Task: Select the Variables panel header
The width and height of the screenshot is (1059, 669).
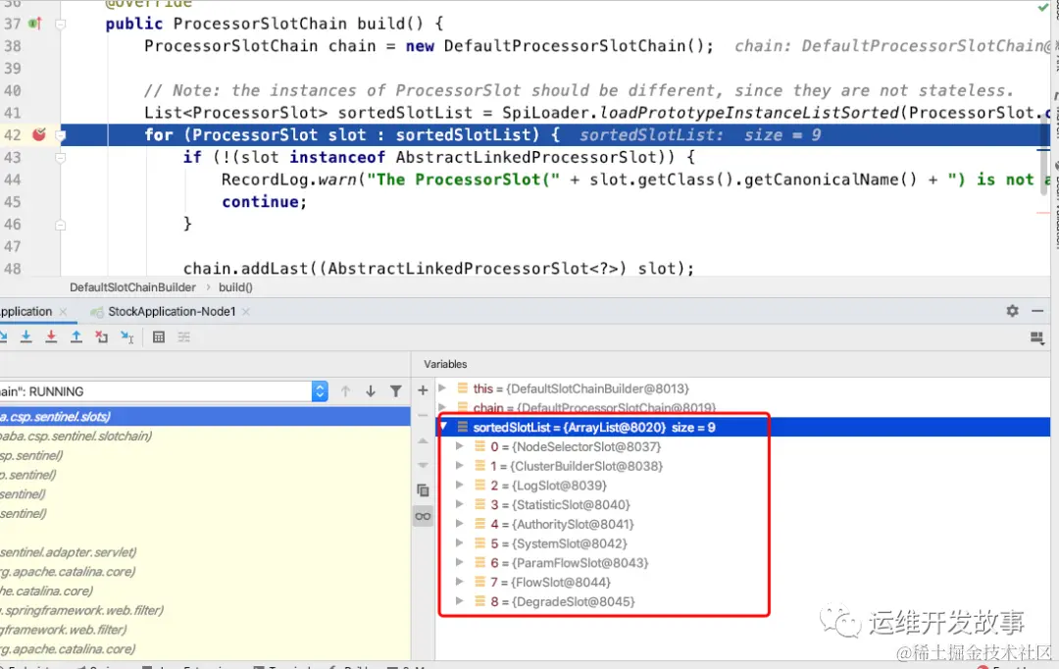Action: [x=445, y=364]
